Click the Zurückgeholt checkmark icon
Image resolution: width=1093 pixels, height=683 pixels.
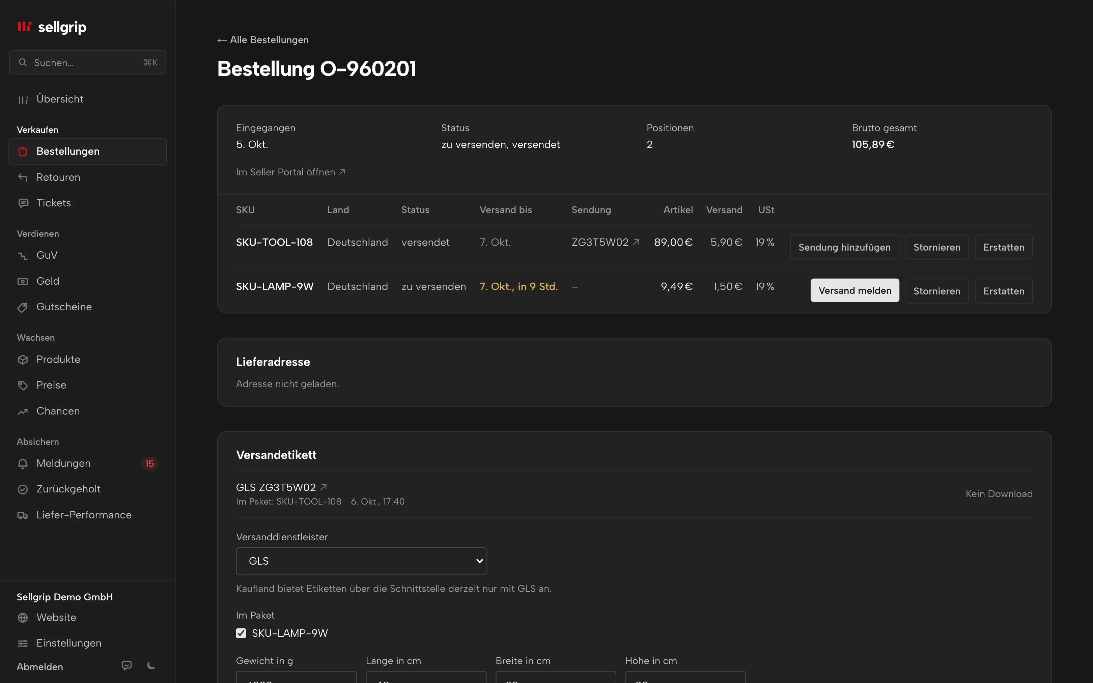point(23,489)
